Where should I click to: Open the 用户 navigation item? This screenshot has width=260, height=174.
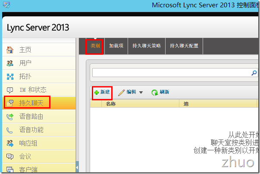pyautogui.click(x=39, y=63)
